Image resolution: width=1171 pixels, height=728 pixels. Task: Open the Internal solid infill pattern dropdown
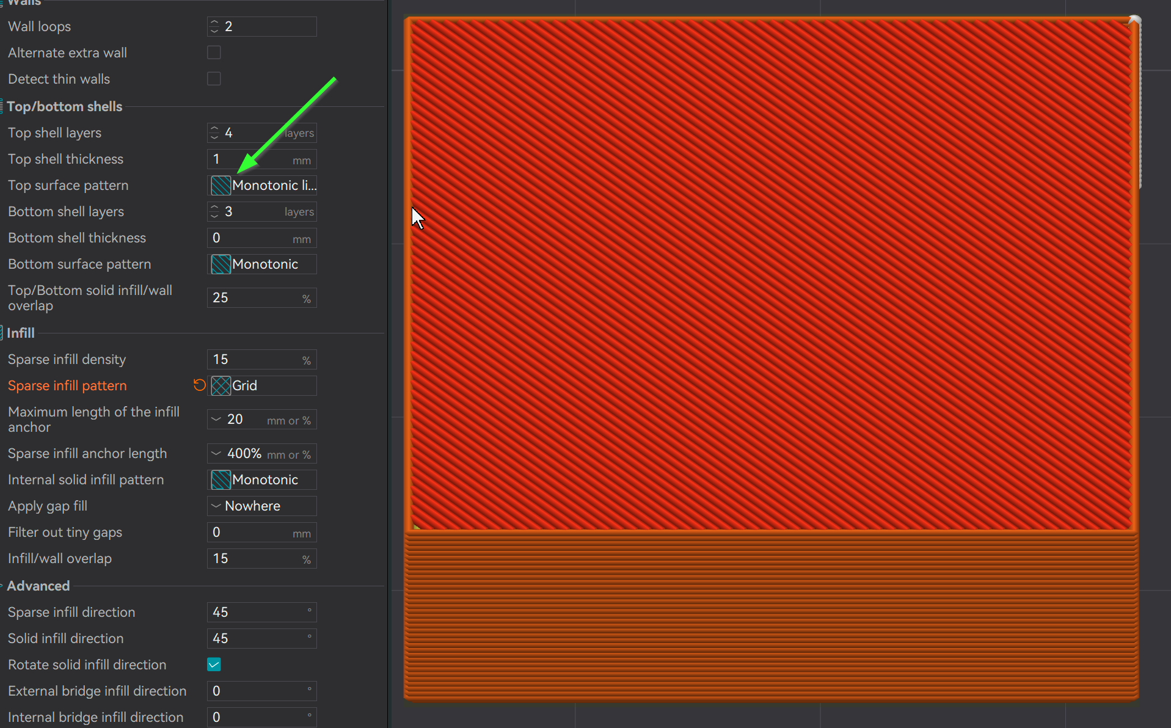point(262,479)
